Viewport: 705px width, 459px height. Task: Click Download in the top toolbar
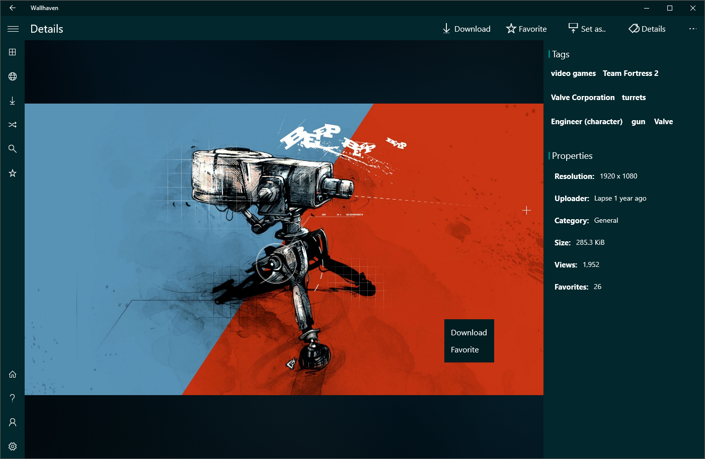(466, 29)
